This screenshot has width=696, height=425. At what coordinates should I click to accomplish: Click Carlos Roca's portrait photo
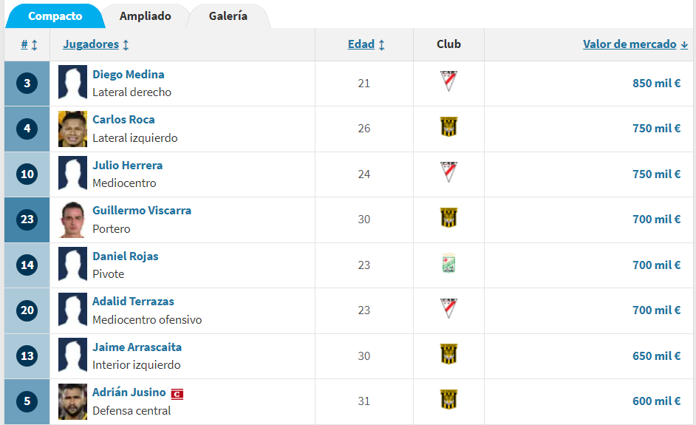(x=73, y=129)
